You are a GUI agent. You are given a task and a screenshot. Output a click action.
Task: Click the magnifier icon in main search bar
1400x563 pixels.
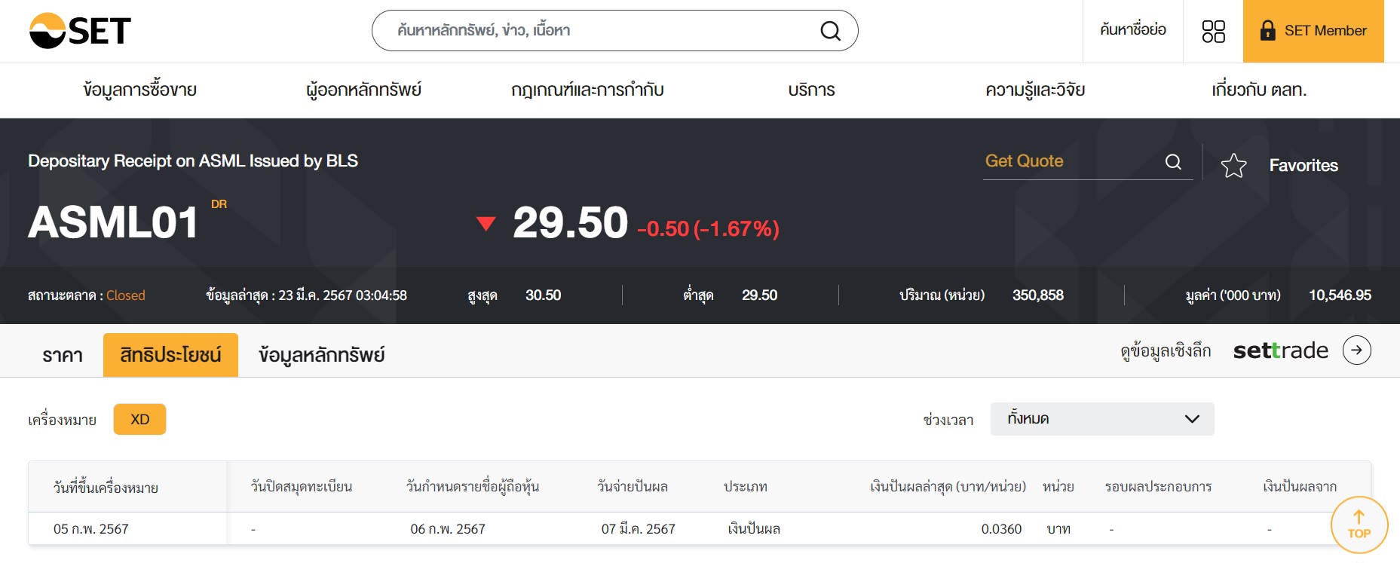(830, 31)
